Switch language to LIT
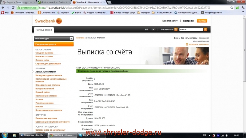Image resolution: width=246 pixels, height=138 pixels. [147, 30]
